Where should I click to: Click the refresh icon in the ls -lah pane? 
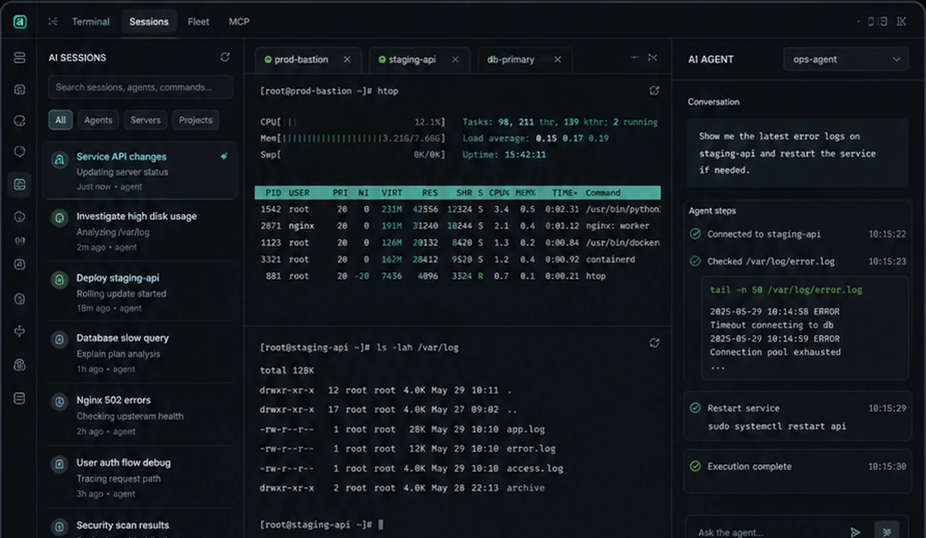pyautogui.click(x=654, y=343)
